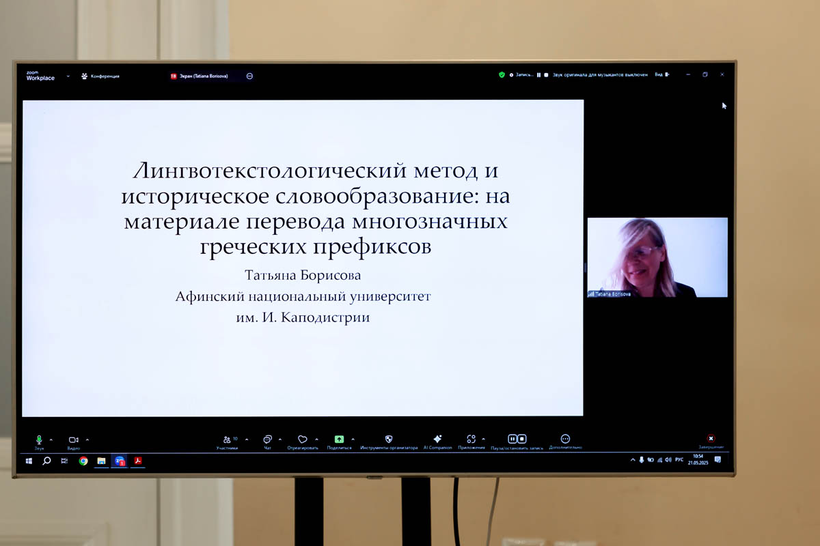Open the View menu at top right
Viewport: 820px width, 546px height.
point(660,75)
